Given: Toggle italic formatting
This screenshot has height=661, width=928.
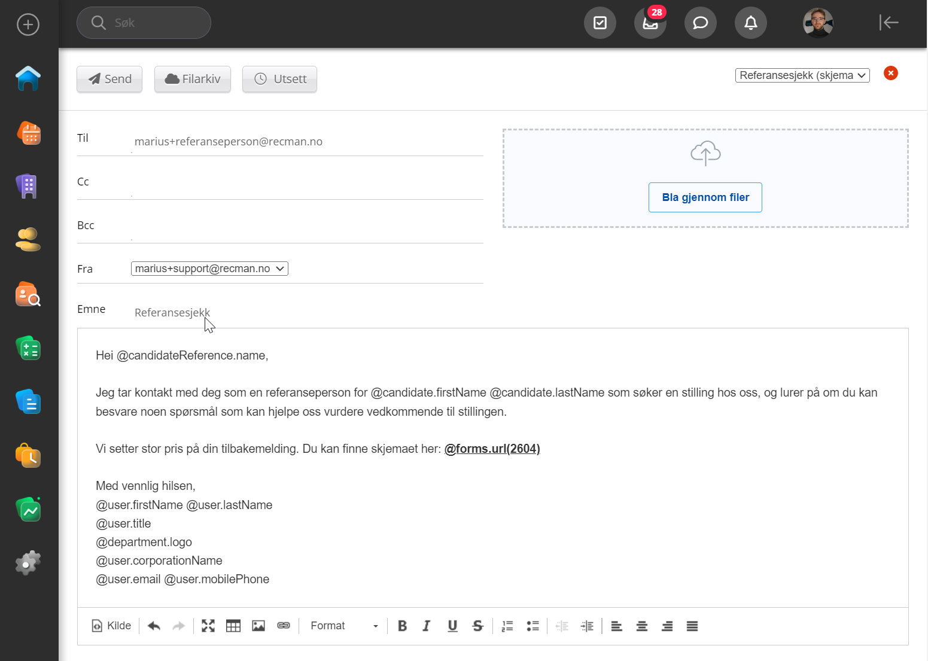Looking at the screenshot, I should pyautogui.click(x=427, y=626).
